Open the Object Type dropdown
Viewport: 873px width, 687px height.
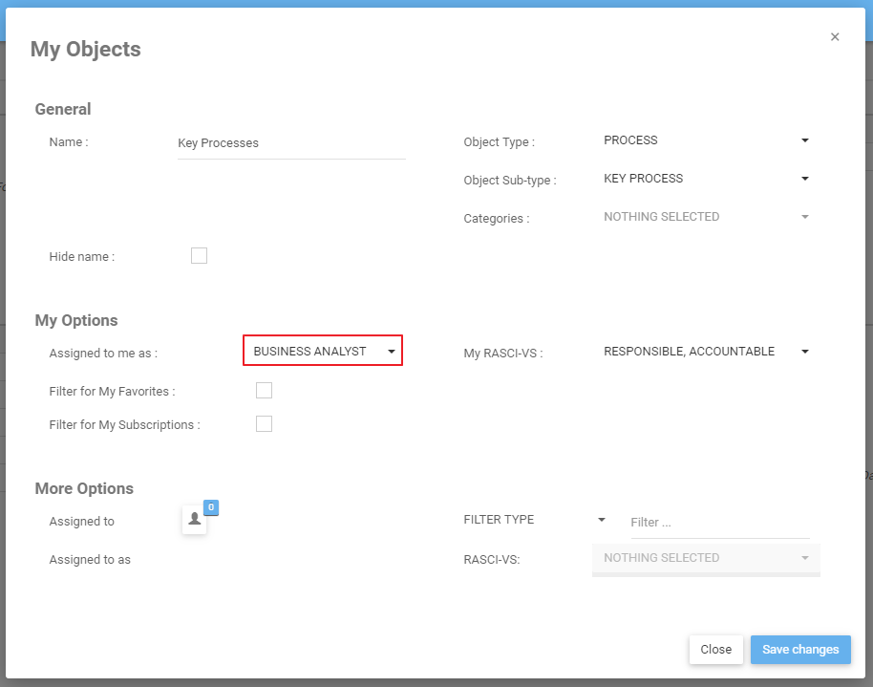[x=706, y=140]
